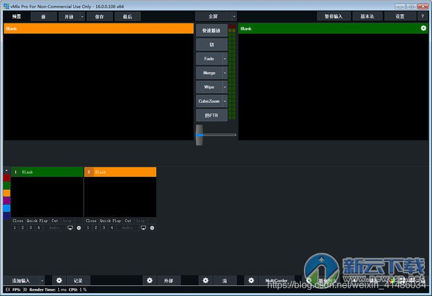This screenshot has height=296, width=432.
Task: Open Merge transition options dropdown
Action: coord(225,73)
